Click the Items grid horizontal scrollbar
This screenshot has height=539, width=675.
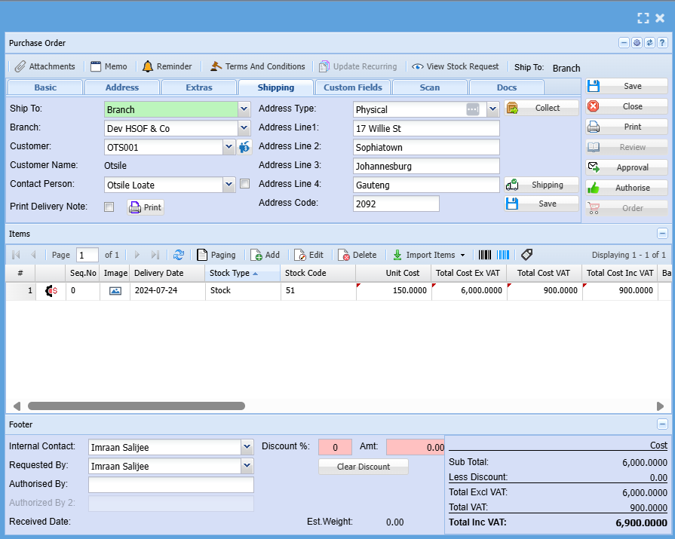tap(136, 406)
